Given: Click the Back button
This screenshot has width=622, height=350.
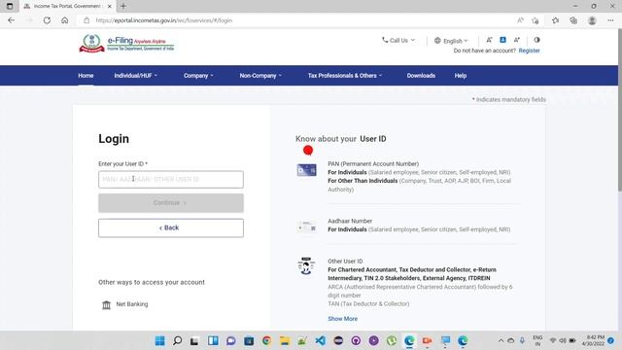Looking at the screenshot, I should pos(171,227).
